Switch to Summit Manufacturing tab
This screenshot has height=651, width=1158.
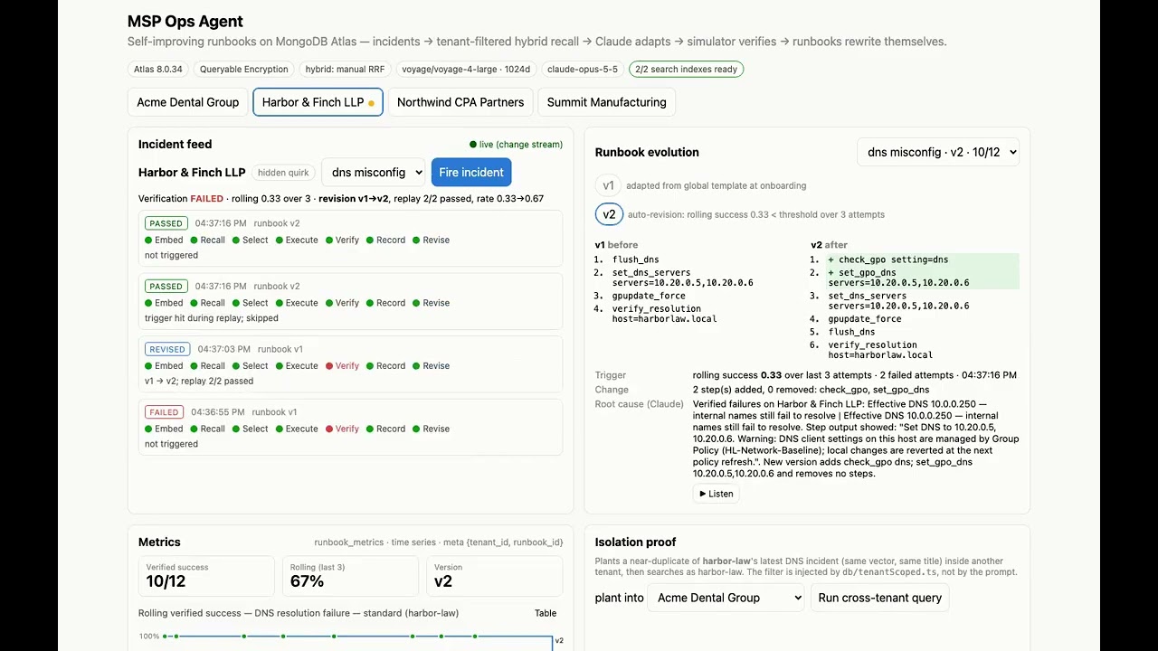pyautogui.click(x=606, y=102)
